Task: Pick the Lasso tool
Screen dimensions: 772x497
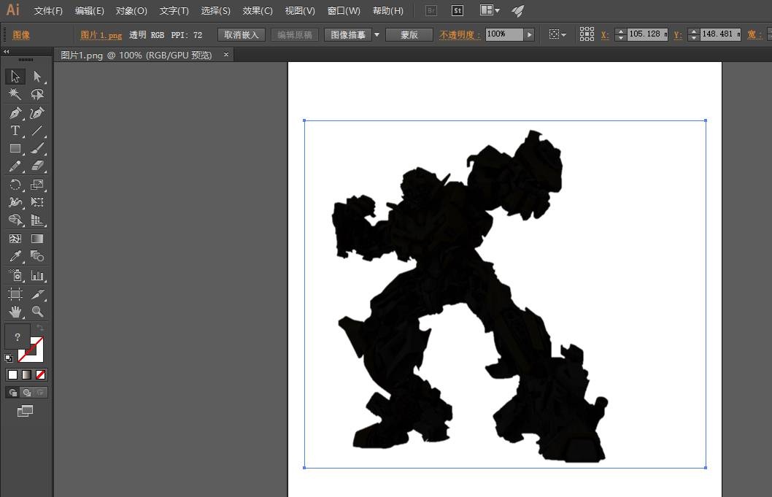Action: (x=37, y=94)
